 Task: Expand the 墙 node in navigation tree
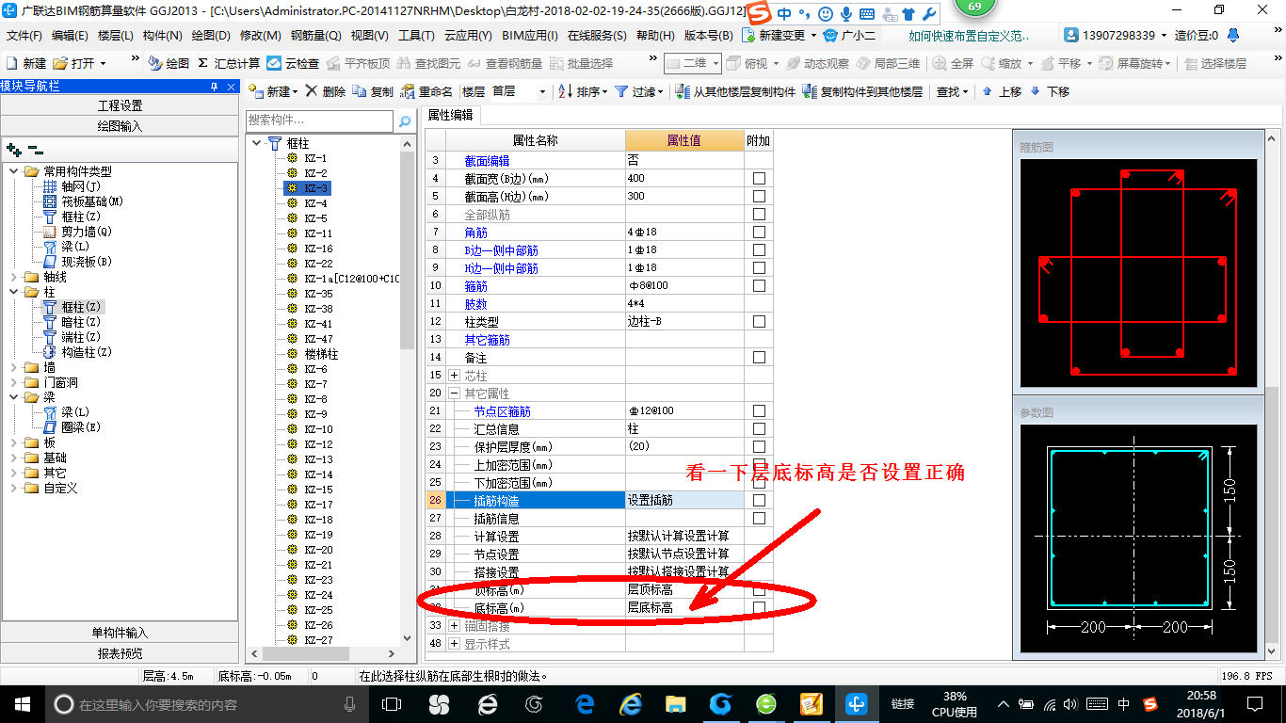(14, 367)
